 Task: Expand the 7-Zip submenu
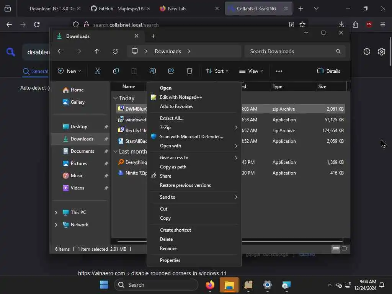pyautogui.click(x=194, y=127)
